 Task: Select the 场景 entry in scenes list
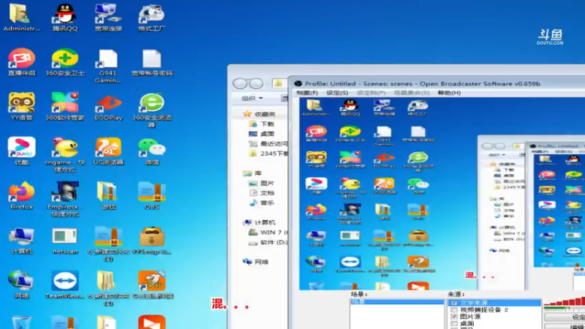click(x=397, y=302)
